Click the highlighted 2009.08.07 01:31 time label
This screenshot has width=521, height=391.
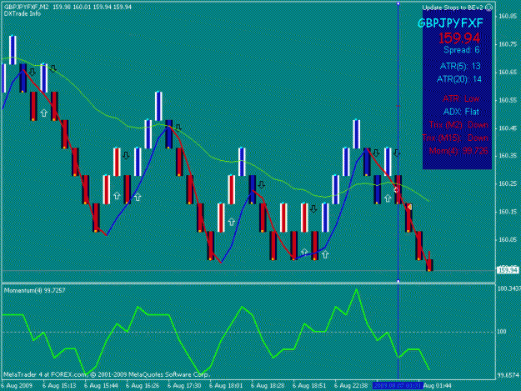tap(398, 386)
